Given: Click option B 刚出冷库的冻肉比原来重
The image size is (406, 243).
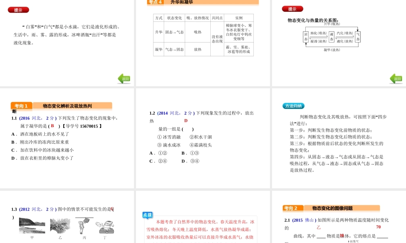Looking at the screenshot, I should tap(40, 142).
